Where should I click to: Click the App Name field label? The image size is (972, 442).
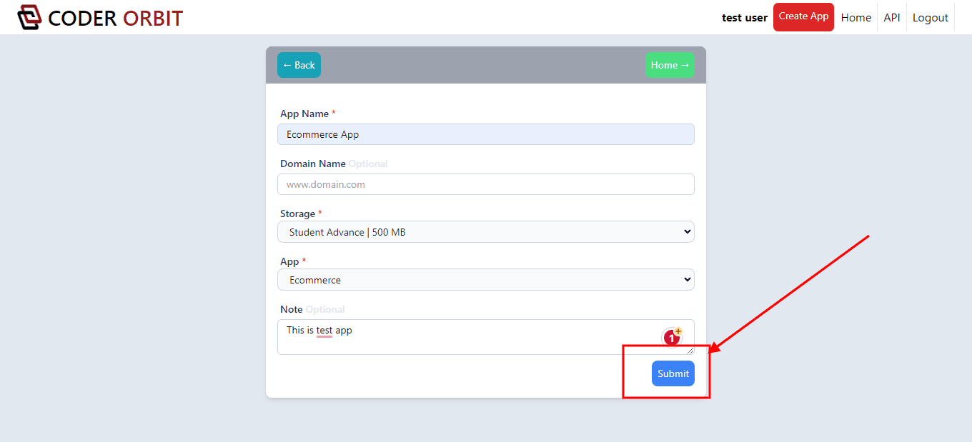(304, 114)
